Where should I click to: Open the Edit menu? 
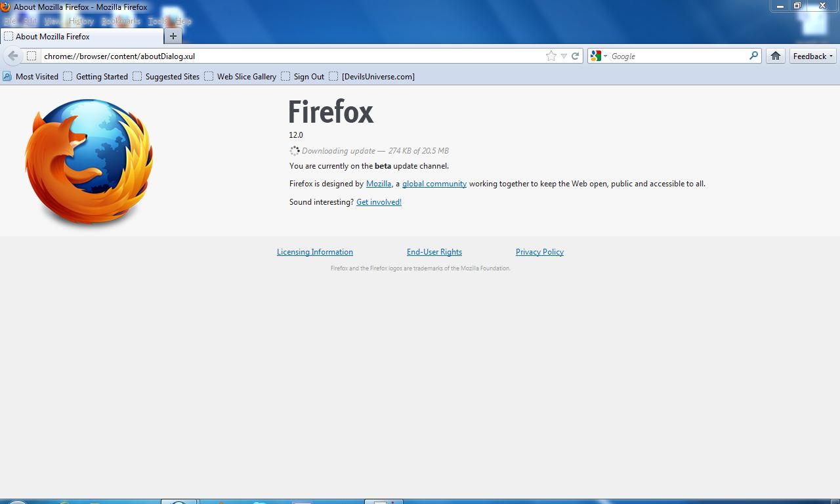pos(31,21)
